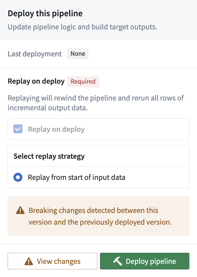197x277 pixels.
Task: Open View changes
Action: (52, 261)
